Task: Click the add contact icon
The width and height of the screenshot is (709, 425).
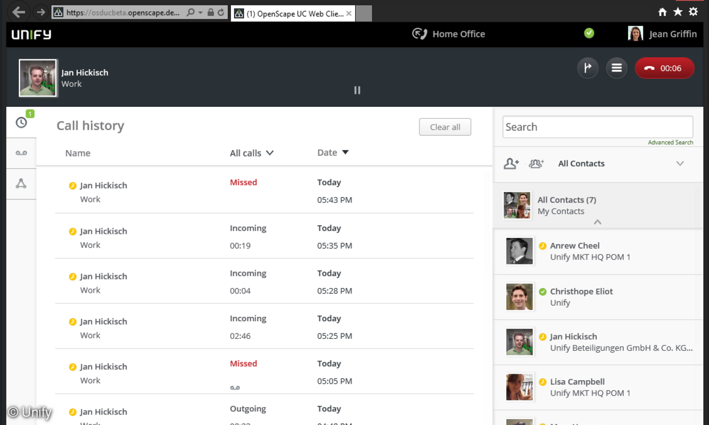Action: click(511, 164)
